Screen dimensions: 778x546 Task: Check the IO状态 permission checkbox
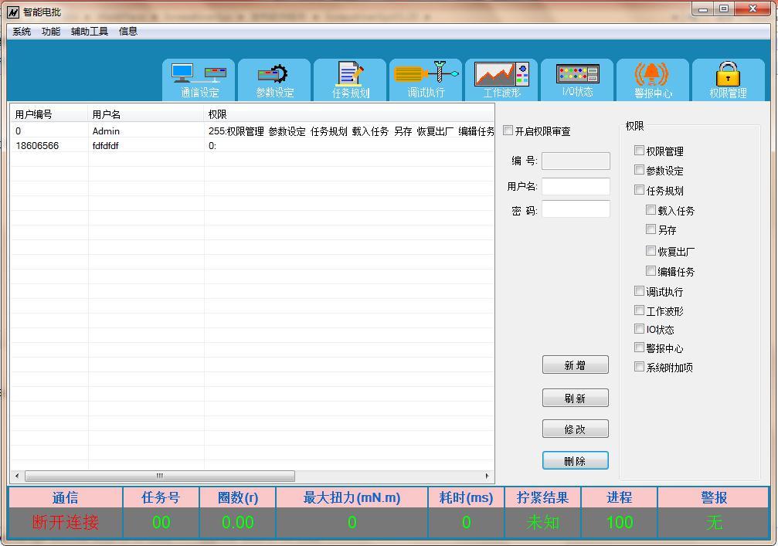tap(639, 329)
